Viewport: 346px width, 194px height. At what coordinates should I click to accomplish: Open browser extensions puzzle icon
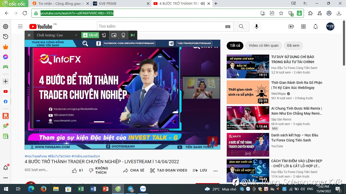[x=311, y=13]
